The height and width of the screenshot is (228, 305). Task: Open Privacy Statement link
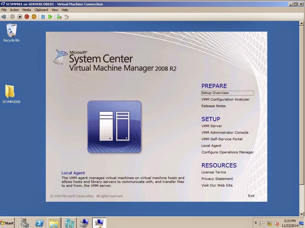coord(217,179)
